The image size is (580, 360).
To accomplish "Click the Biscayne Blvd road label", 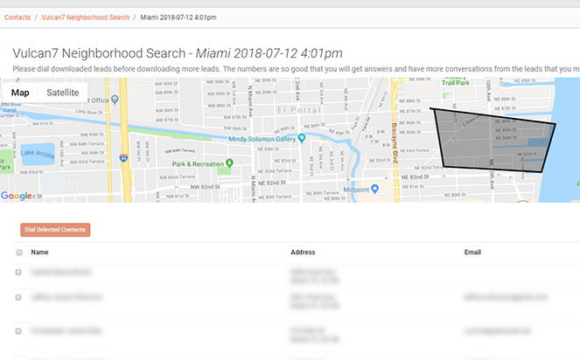I will (x=395, y=142).
